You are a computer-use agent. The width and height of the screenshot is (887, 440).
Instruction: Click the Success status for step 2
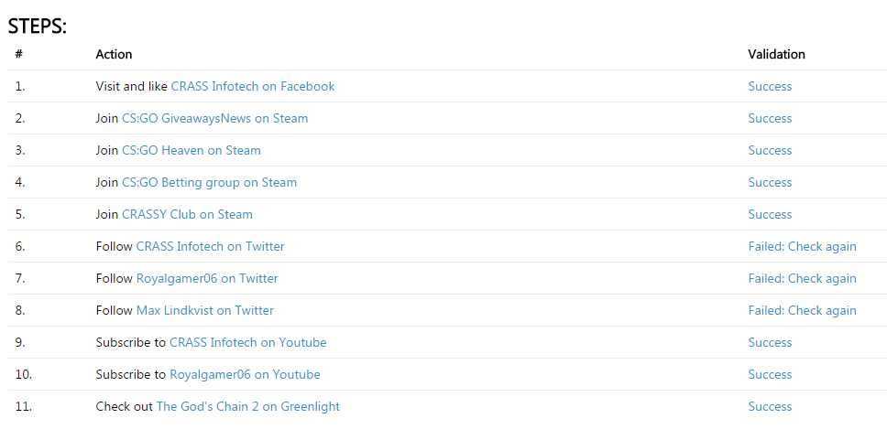coord(770,119)
